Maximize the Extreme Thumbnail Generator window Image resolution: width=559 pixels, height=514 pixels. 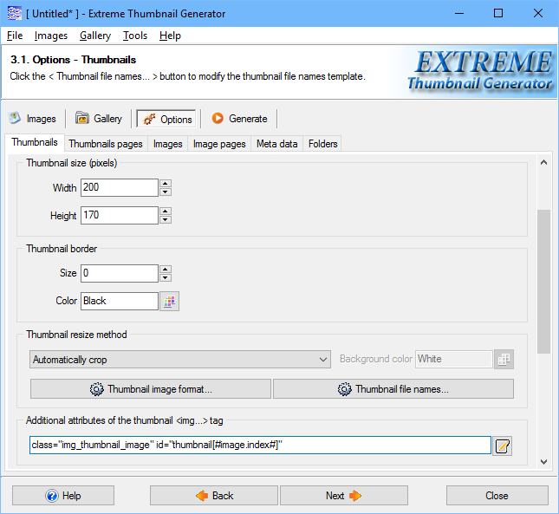pos(498,14)
